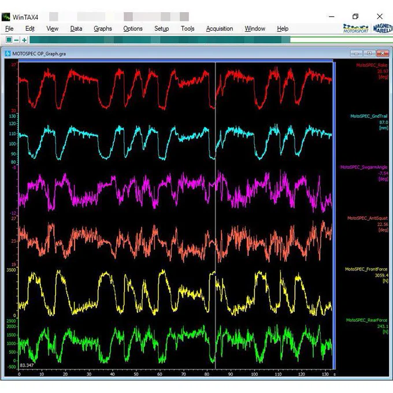Click the Magneti Marelli logo

(383, 28)
